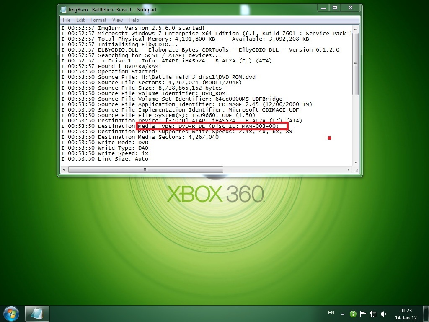Click the 'ELBYCDIO.DLL - Elaborate Bytes' line
This screenshot has height=322, width=429.
click(x=200, y=50)
